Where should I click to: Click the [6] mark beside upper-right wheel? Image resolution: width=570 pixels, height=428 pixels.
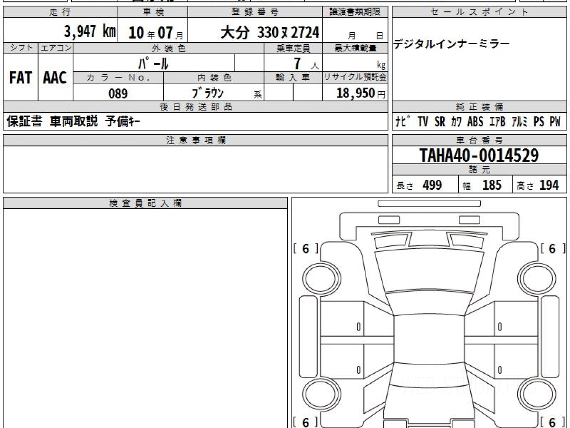coord(551,248)
